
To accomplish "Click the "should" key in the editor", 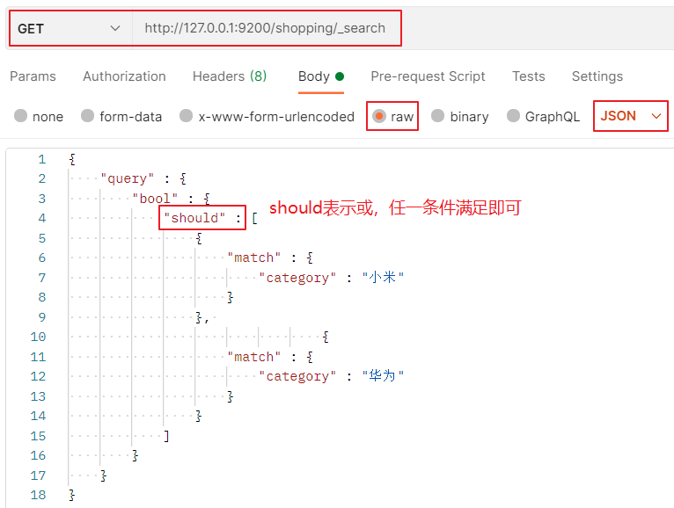I will click(194, 218).
